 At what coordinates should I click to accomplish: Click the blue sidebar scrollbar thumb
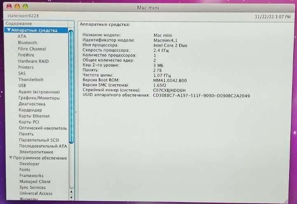point(71,87)
